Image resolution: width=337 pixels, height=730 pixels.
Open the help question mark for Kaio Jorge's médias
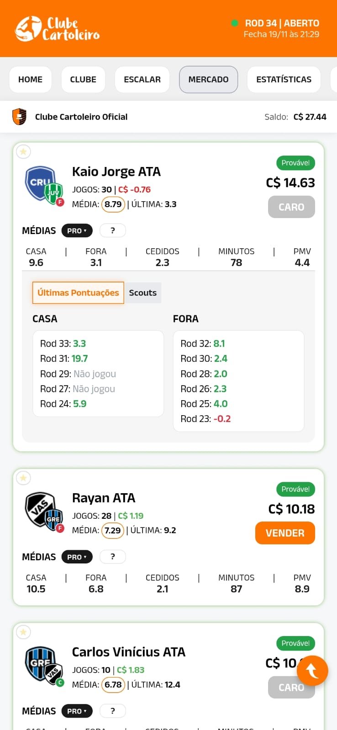click(x=112, y=230)
